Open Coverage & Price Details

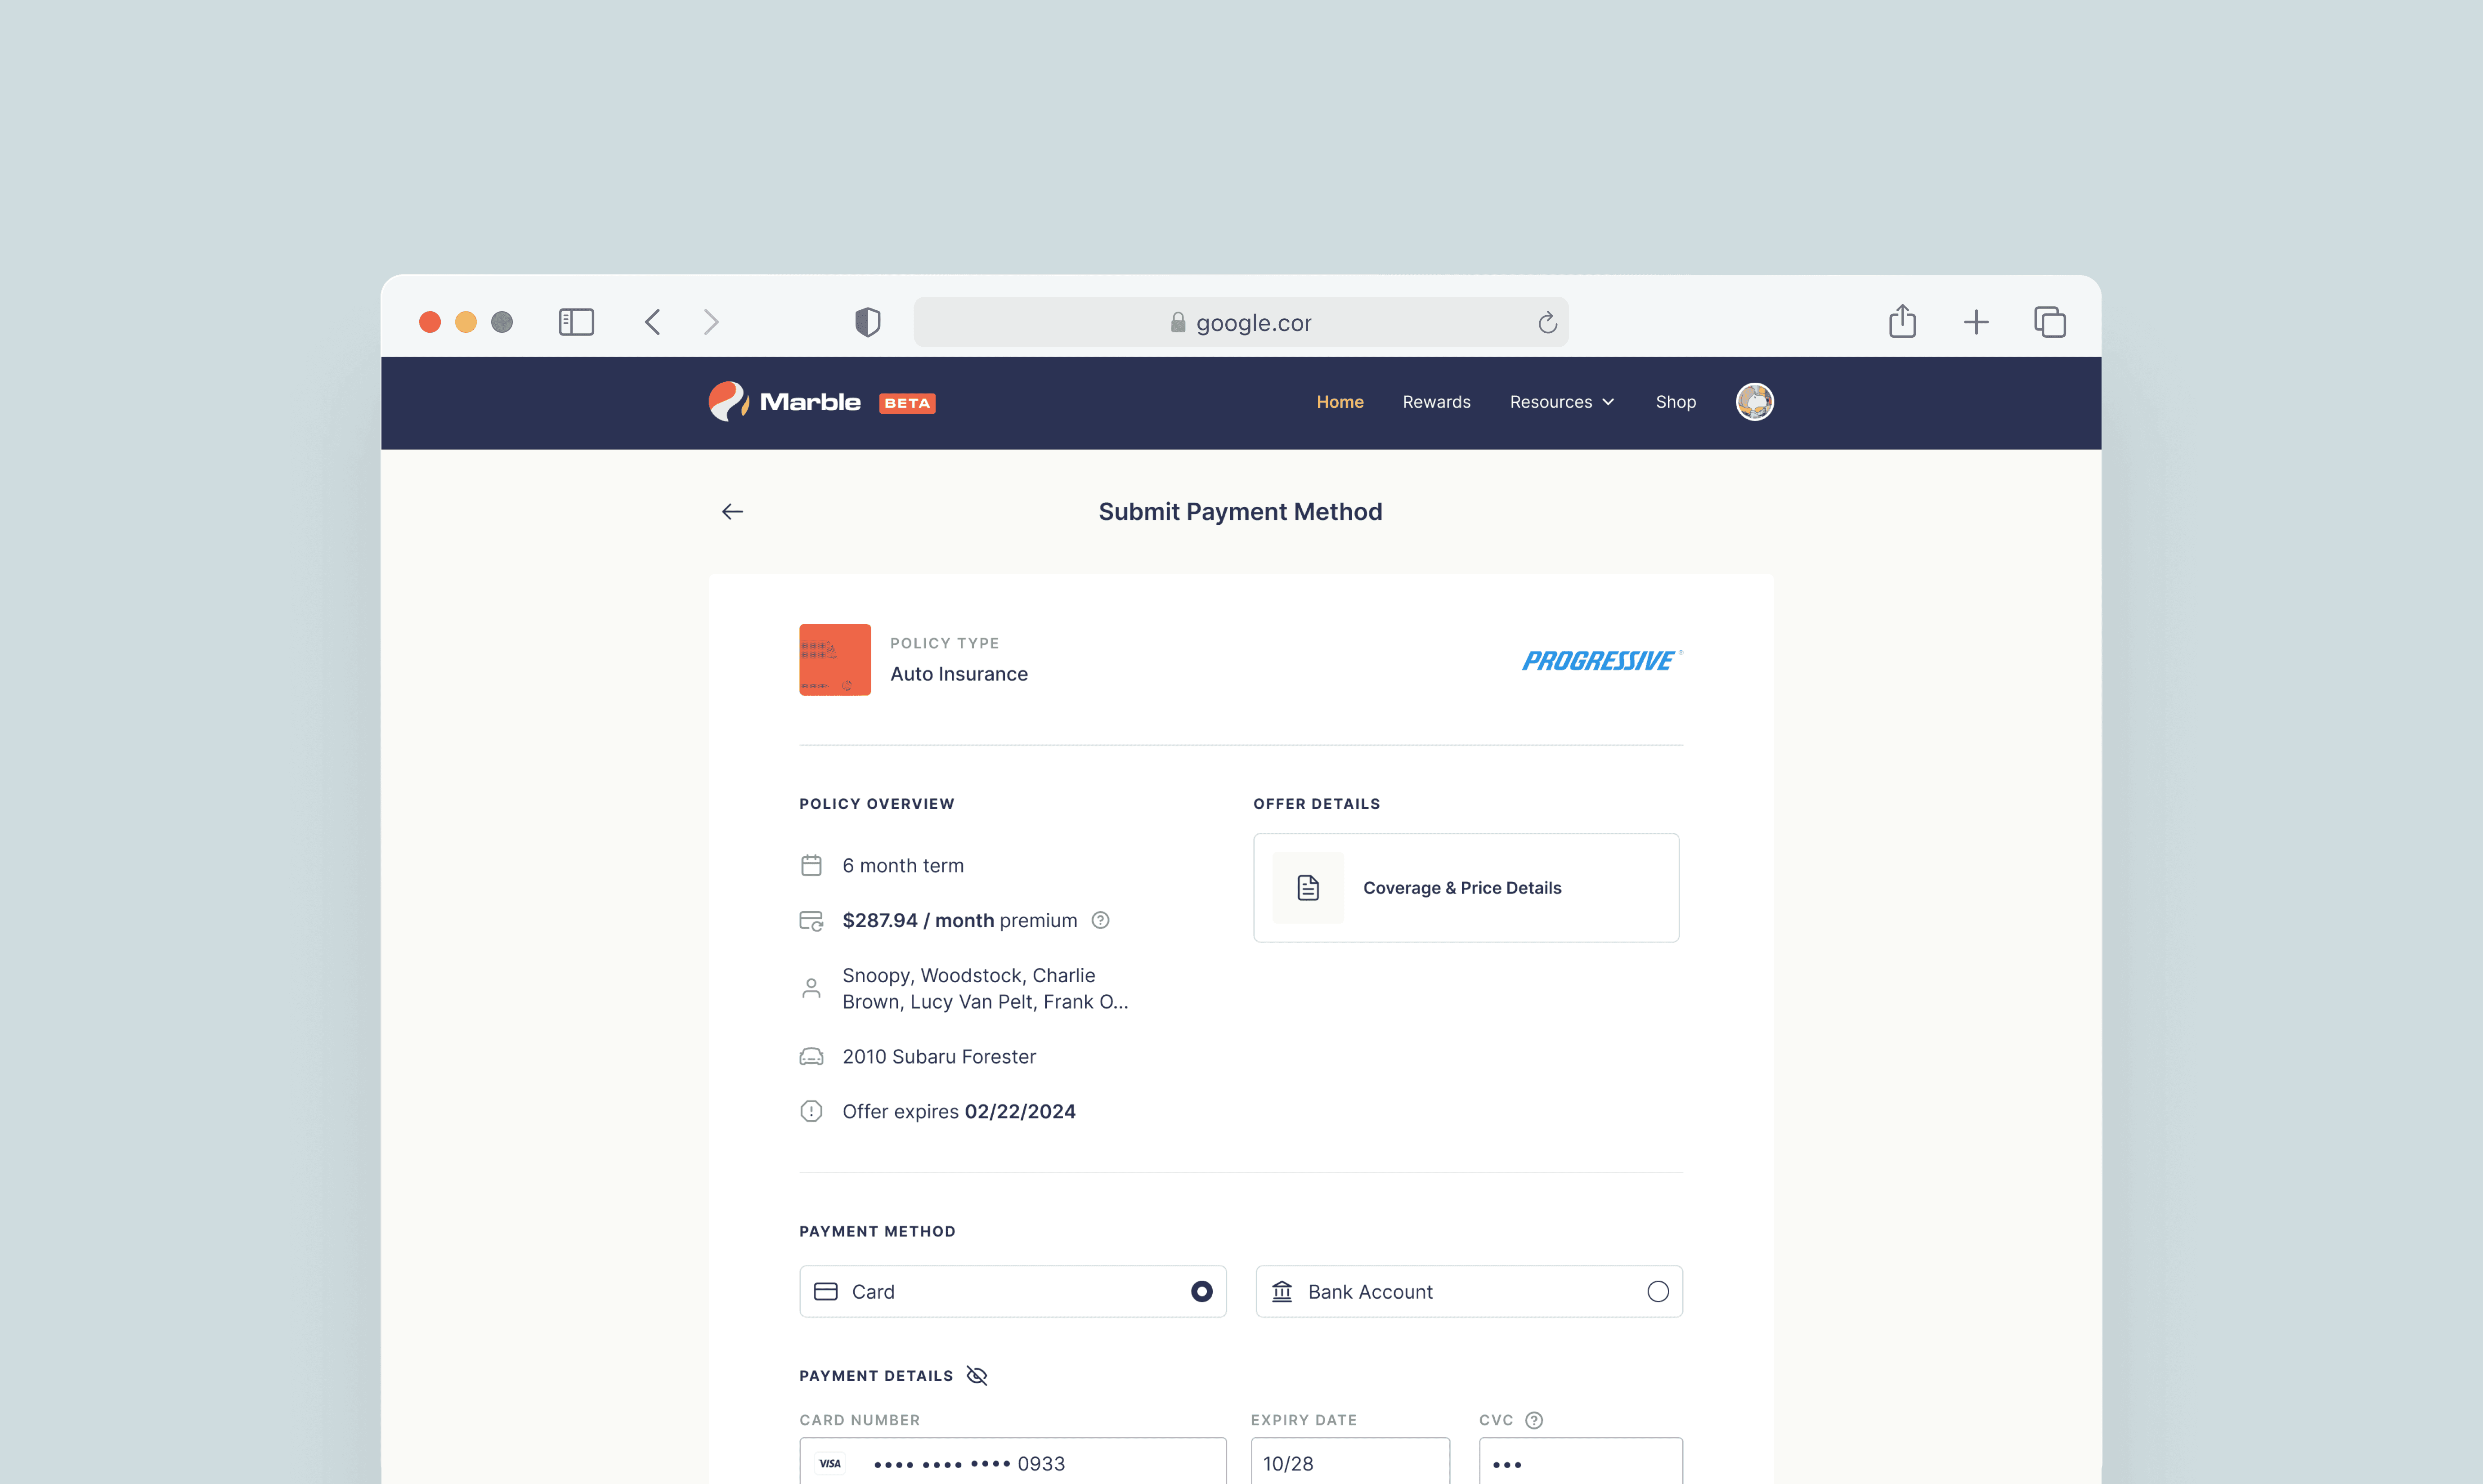pyautogui.click(x=1466, y=888)
